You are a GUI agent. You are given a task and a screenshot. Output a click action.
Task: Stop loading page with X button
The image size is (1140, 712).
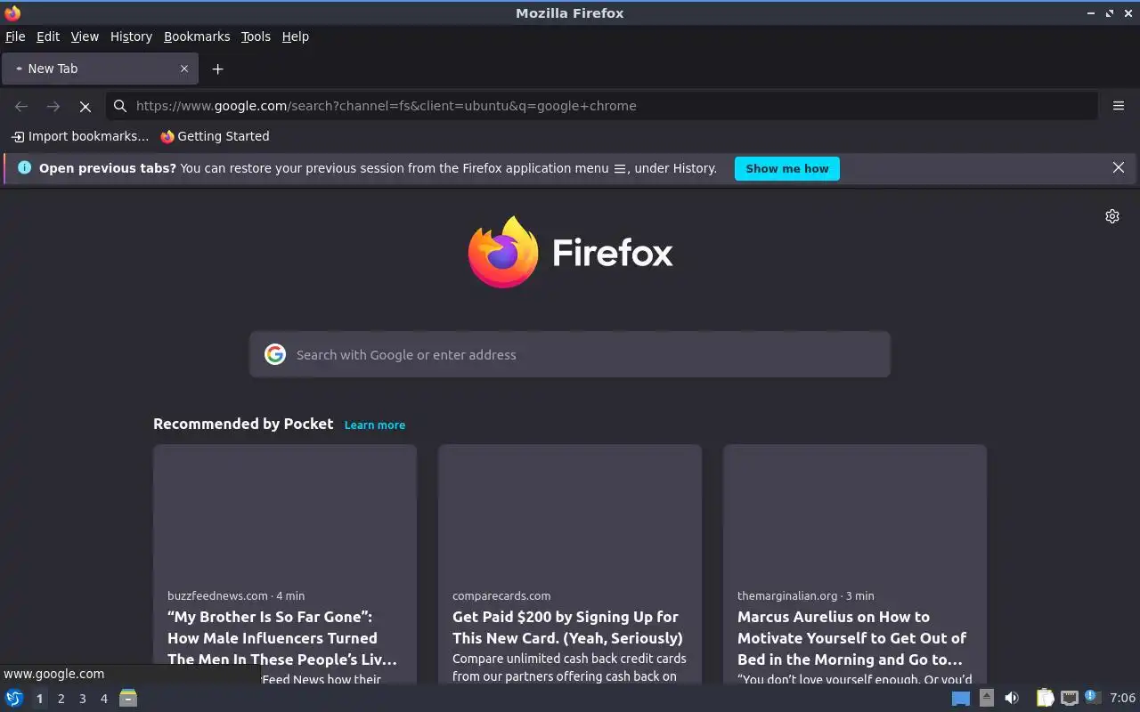85,106
